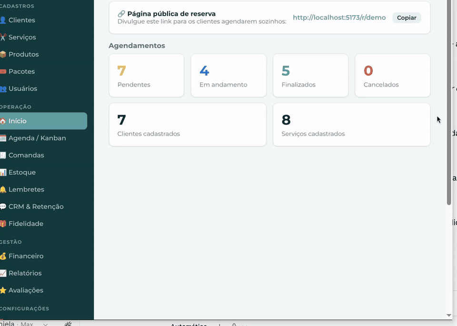Click the Agendamentos section heading
Image resolution: width=457 pixels, height=326 pixels.
point(137,46)
